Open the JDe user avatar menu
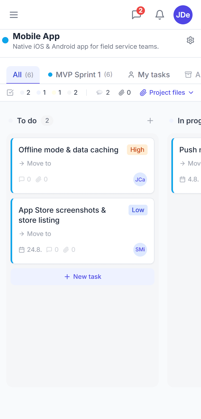Image resolution: width=201 pixels, height=419 pixels. (183, 15)
